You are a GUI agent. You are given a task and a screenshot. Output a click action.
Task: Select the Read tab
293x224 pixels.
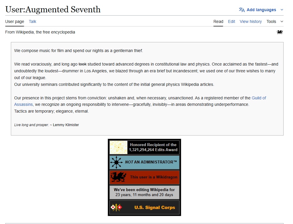pos(218,21)
